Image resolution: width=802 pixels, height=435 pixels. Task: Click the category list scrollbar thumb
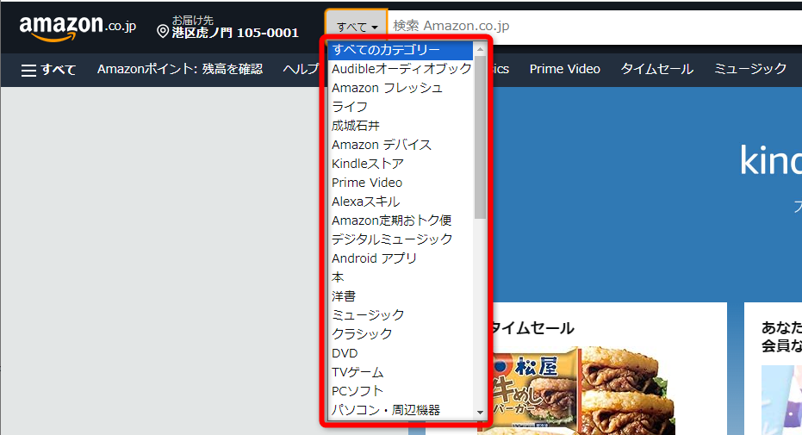click(480, 137)
